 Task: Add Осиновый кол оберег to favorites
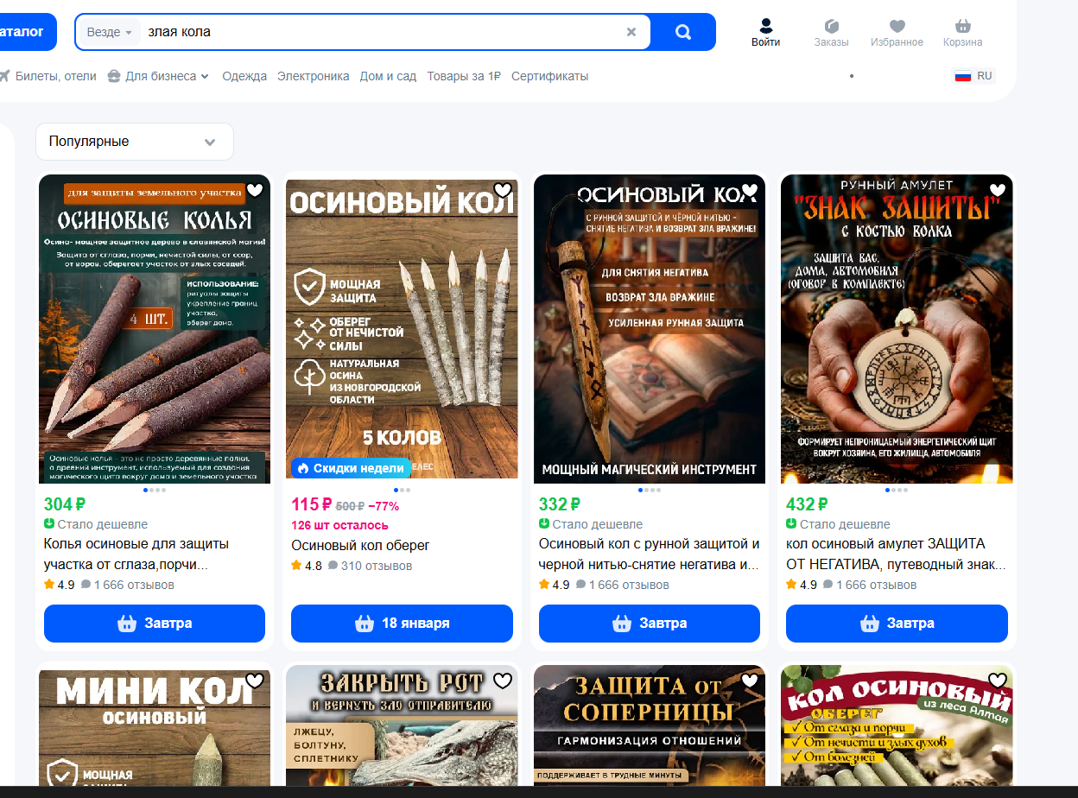[x=503, y=190]
